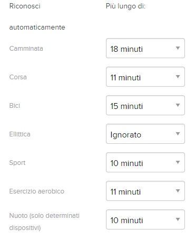
Task: Click the Esercizio aerobico label
Action: pyautogui.click(x=36, y=191)
